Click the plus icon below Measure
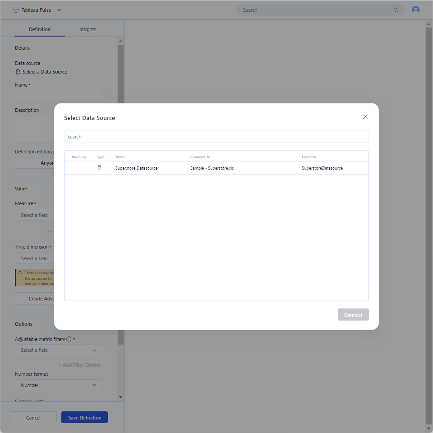This screenshot has height=433, width=433. [50, 231]
